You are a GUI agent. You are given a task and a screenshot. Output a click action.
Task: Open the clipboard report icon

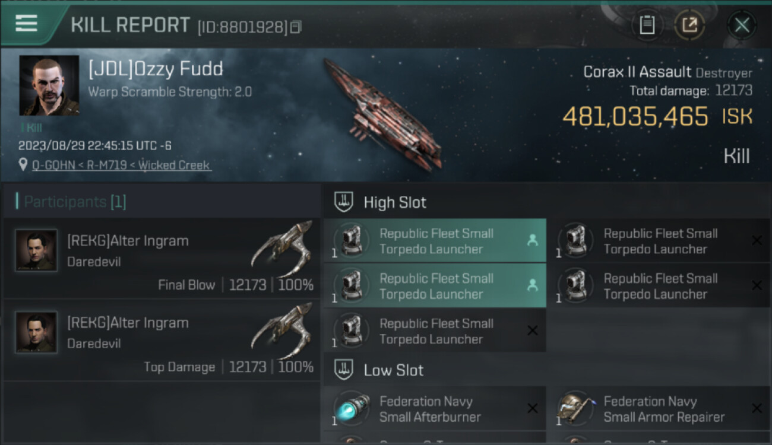(x=647, y=25)
